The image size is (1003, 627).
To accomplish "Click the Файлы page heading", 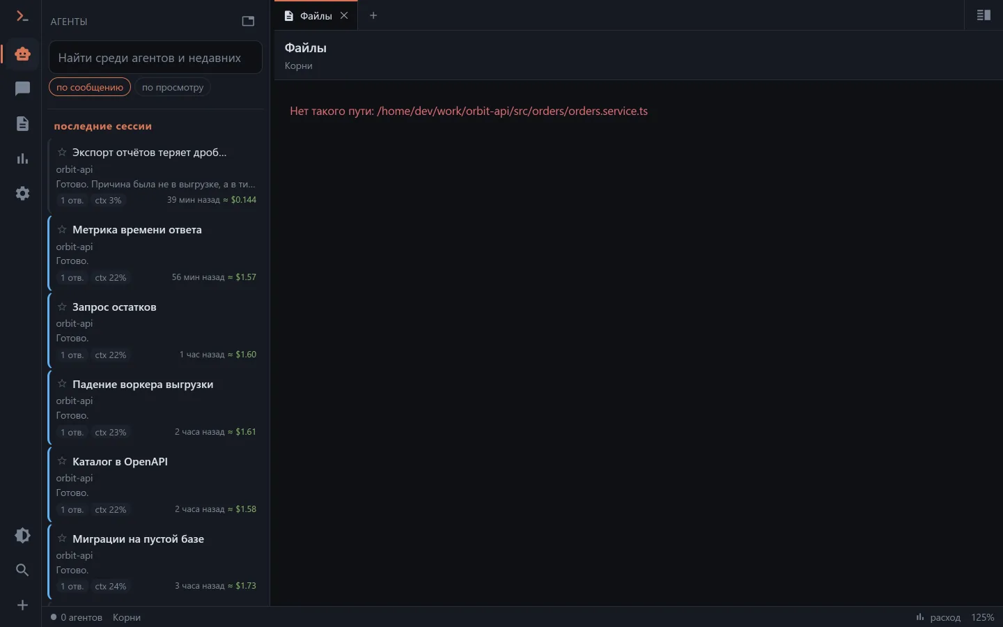I will [306, 48].
